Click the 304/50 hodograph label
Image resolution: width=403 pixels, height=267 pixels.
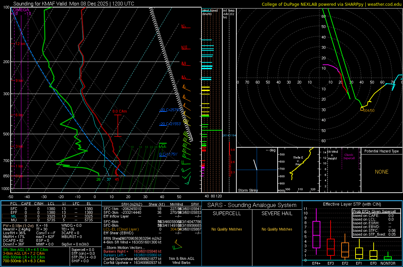click(x=369, y=110)
